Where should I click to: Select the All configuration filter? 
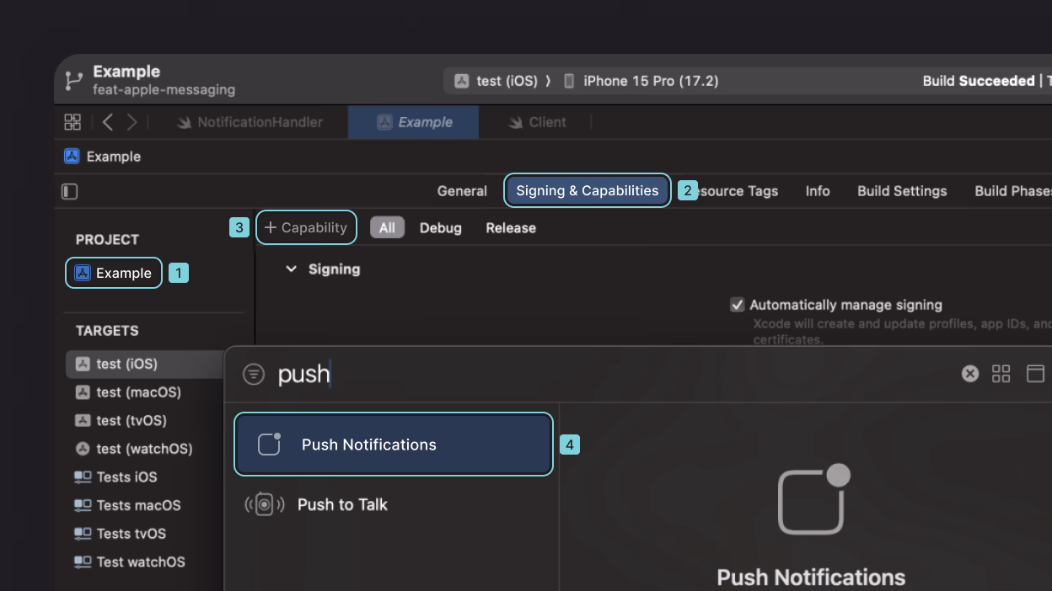click(x=387, y=227)
